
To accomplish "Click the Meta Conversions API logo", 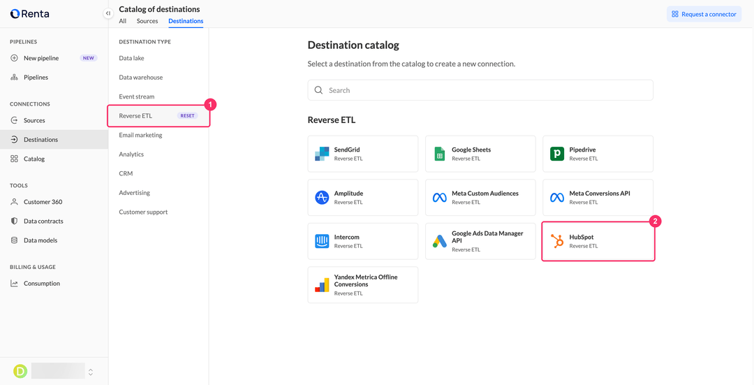I will click(557, 197).
